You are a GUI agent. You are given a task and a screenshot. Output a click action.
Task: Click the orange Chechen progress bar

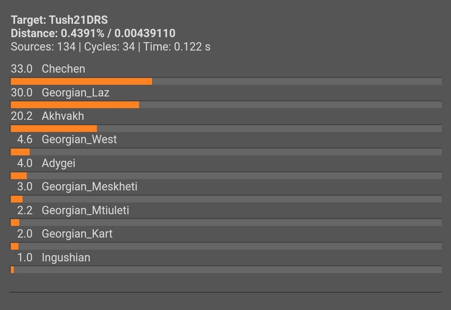(x=81, y=81)
